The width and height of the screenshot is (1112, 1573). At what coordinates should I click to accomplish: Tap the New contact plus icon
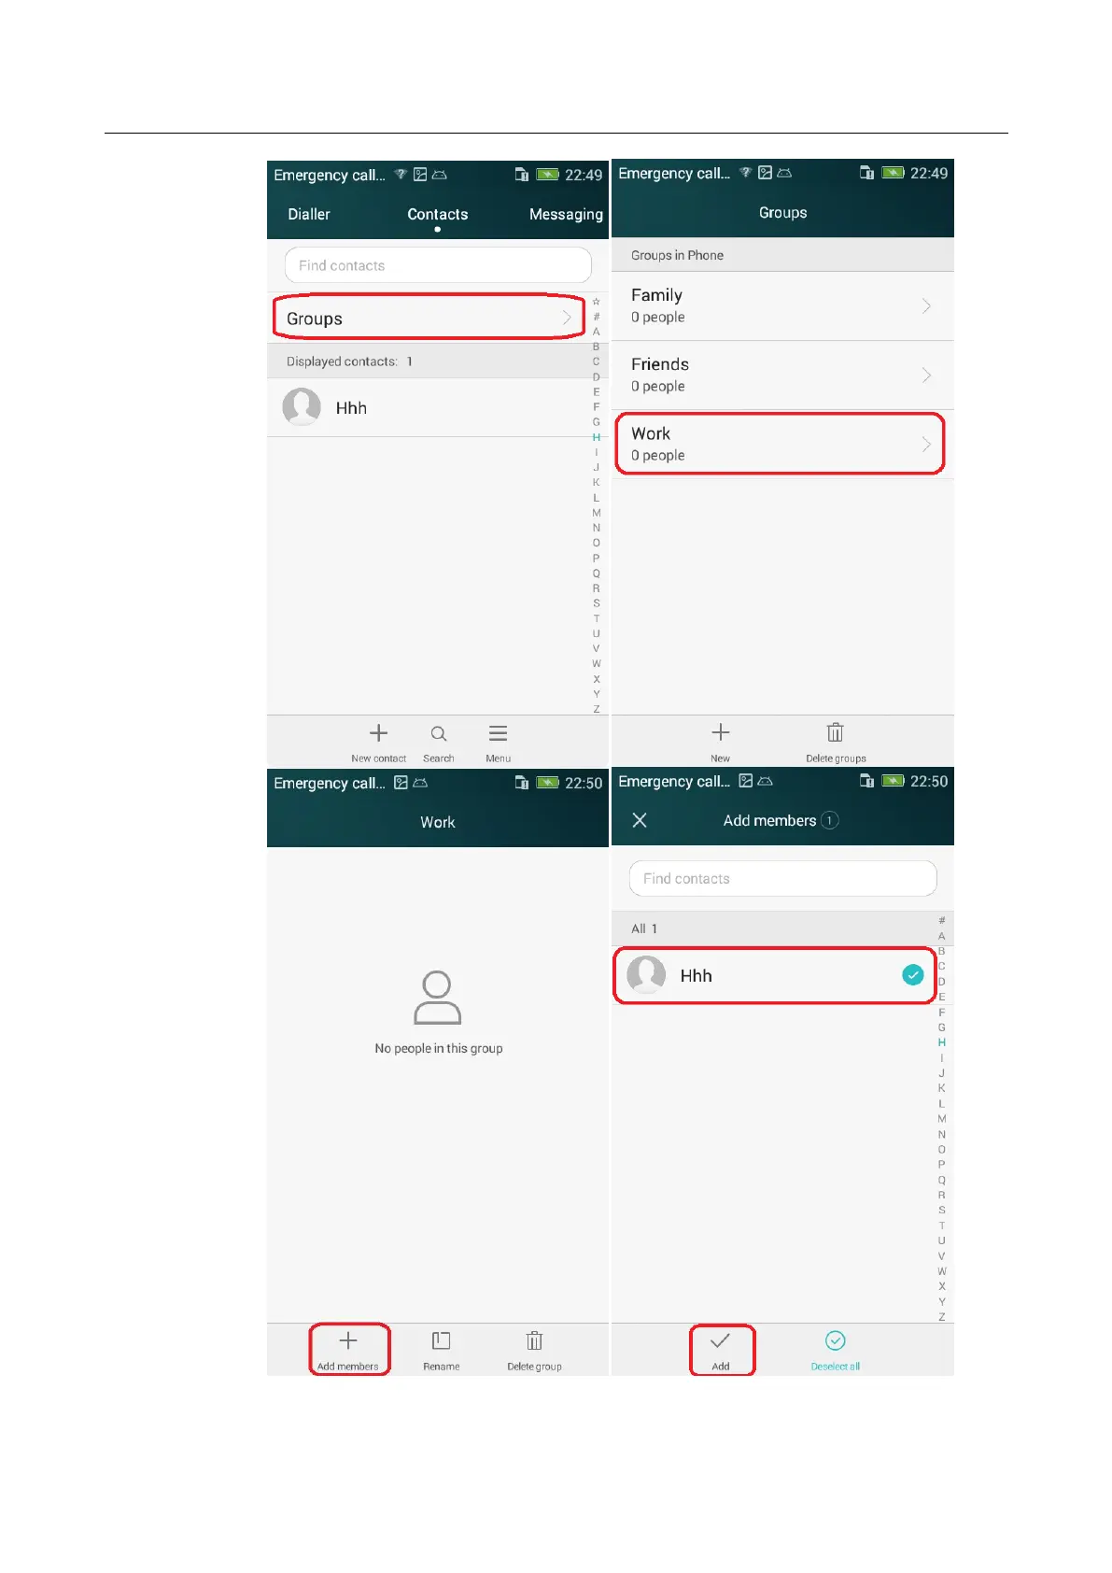(378, 733)
